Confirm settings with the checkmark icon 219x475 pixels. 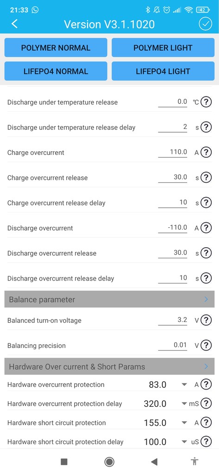point(206,24)
